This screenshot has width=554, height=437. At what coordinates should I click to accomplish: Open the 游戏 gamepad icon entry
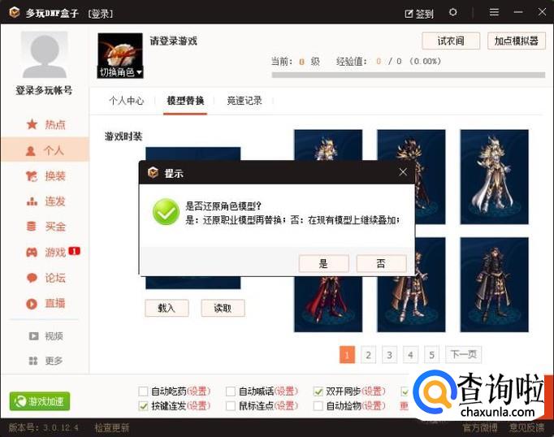tap(32, 253)
